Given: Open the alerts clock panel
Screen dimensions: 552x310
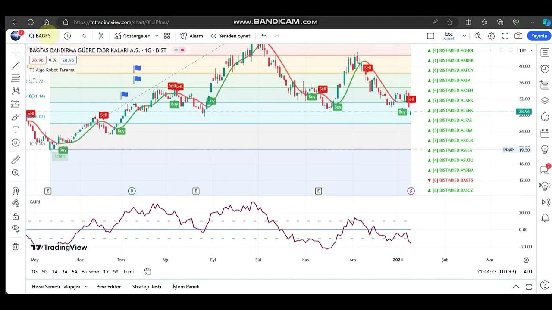Looking at the screenshot, I should click(x=545, y=68).
